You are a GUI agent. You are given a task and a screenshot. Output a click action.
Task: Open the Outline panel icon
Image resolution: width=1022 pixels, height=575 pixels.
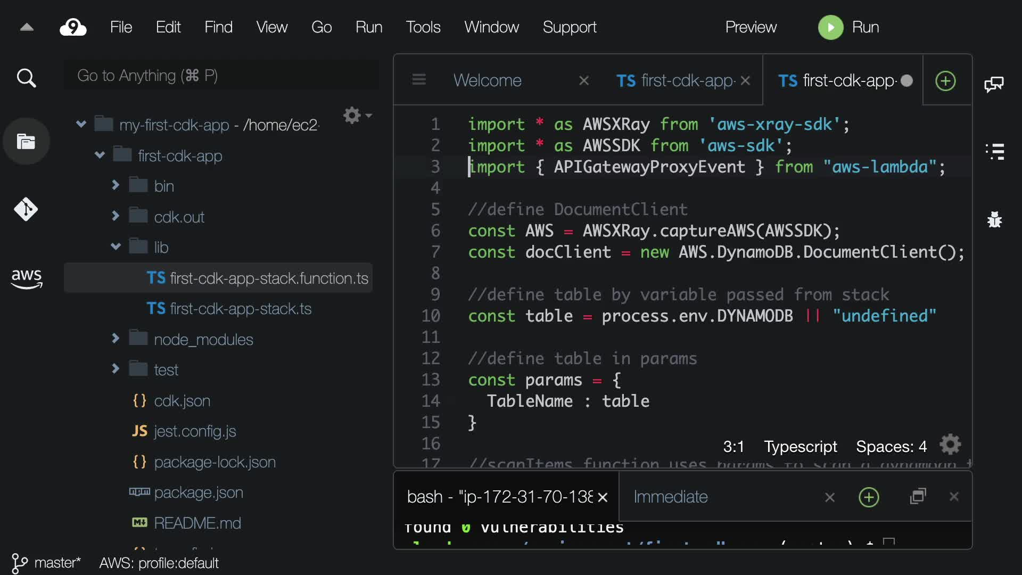994,152
